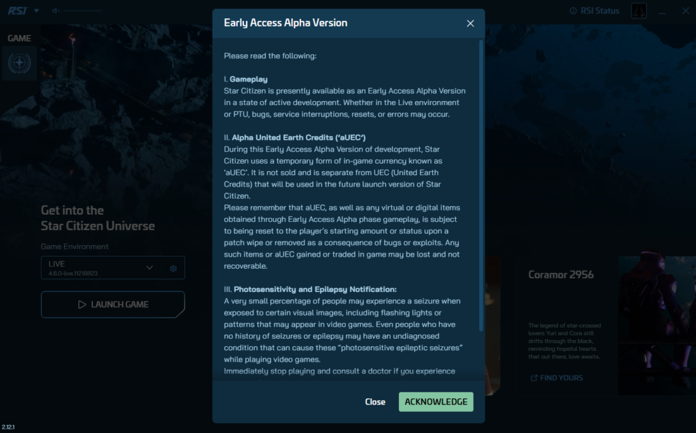Open the user profile avatar
The image size is (696, 433).
(x=639, y=11)
